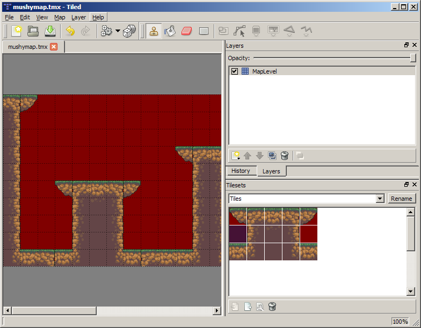
Task: Expand the command dropdown arrow beside gears
Action: coord(118,31)
